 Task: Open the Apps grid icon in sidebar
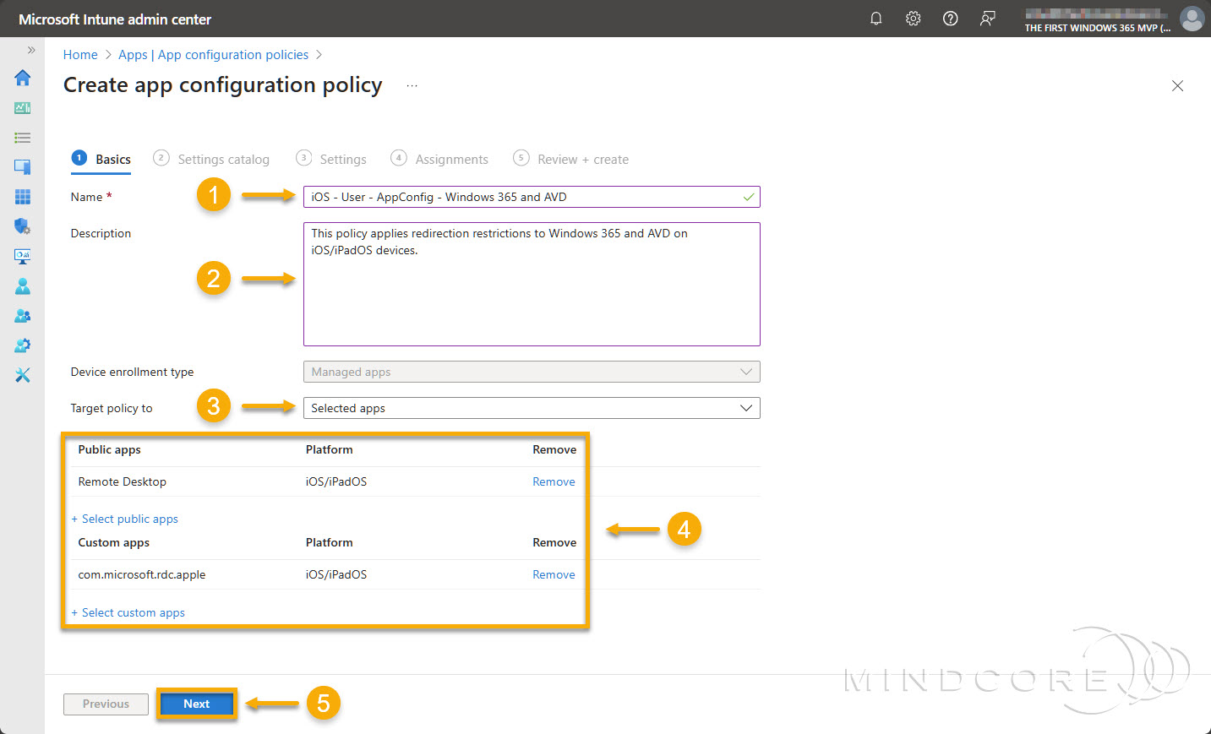tap(23, 197)
